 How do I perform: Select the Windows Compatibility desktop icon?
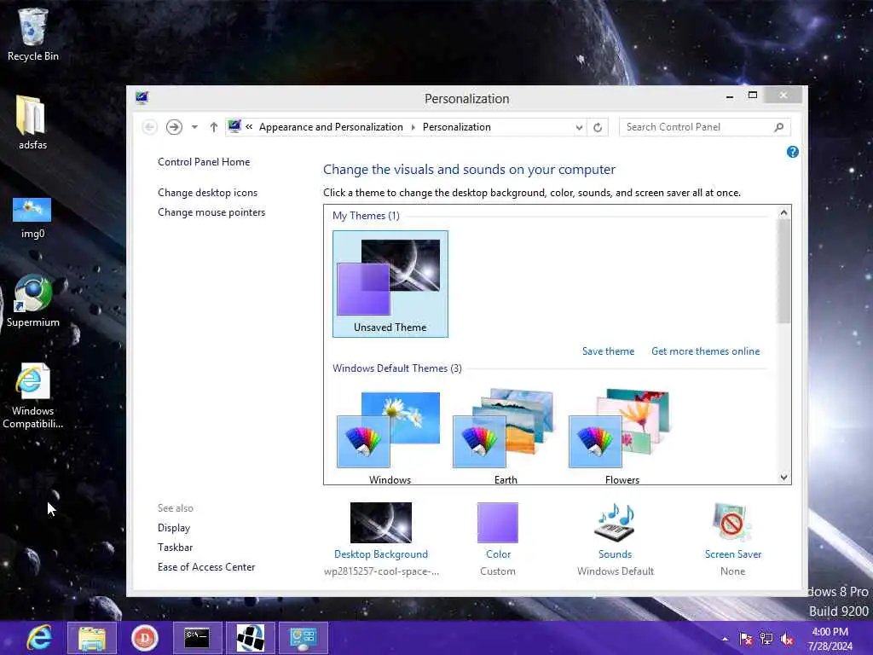[x=32, y=396]
